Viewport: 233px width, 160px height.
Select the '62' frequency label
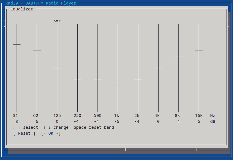(x=36, y=115)
